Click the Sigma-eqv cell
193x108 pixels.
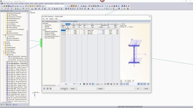tap(92, 34)
